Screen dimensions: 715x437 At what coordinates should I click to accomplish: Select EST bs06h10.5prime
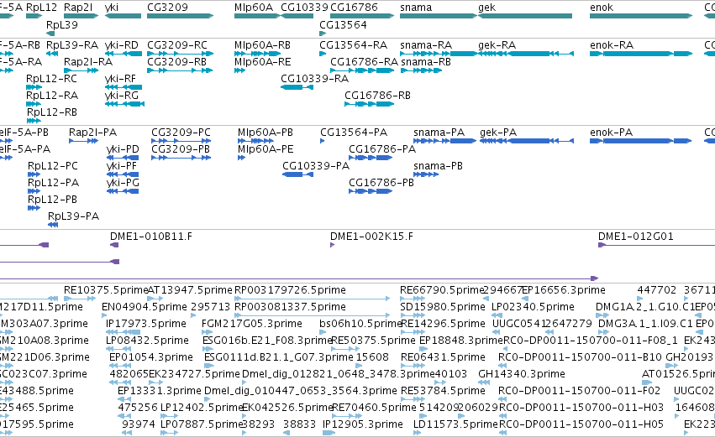pyautogui.click(x=360, y=324)
